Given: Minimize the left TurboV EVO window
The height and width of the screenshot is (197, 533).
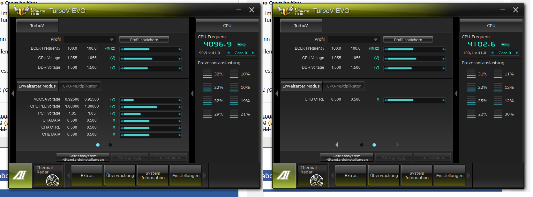Looking at the screenshot, I should pos(239,10).
